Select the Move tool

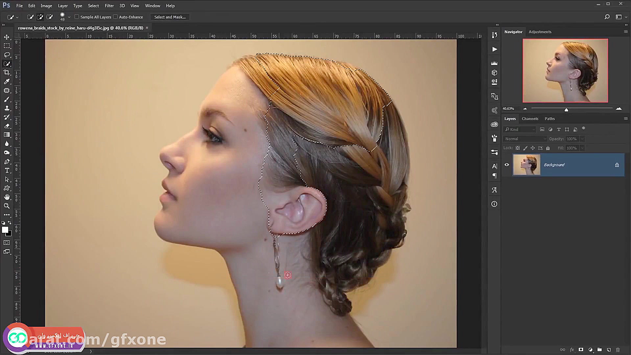(7, 37)
